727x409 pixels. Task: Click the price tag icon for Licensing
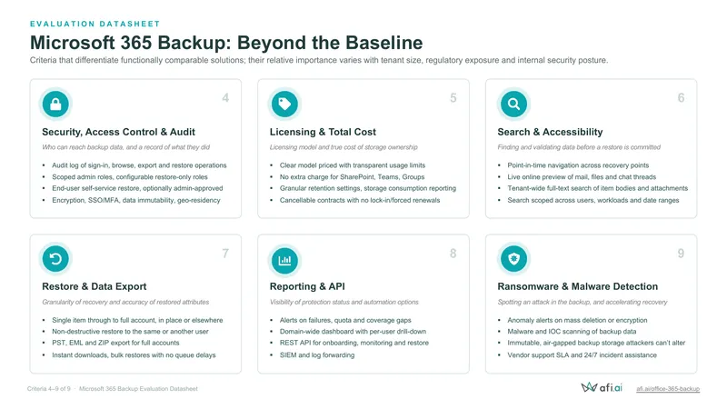click(284, 104)
